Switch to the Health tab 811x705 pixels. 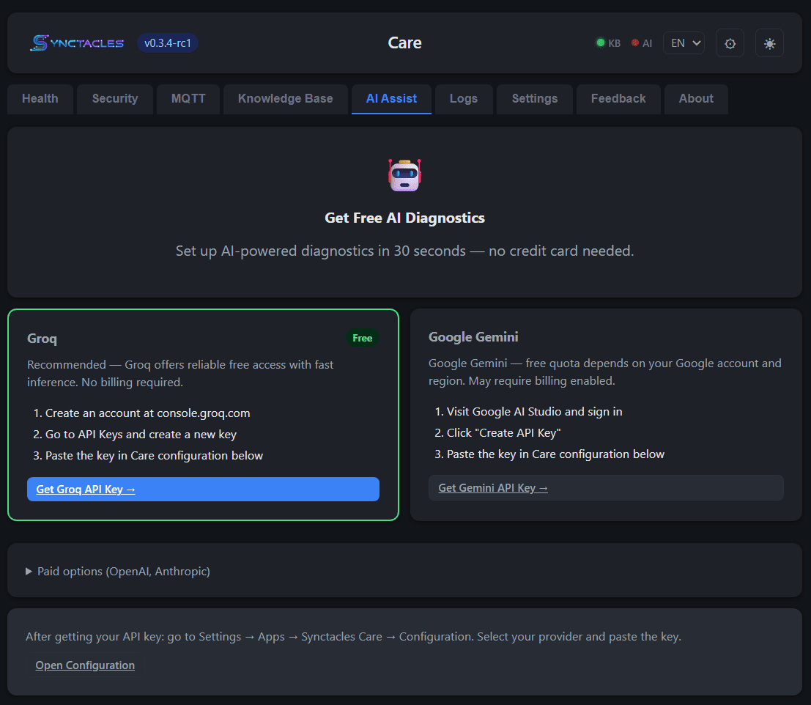coord(40,99)
